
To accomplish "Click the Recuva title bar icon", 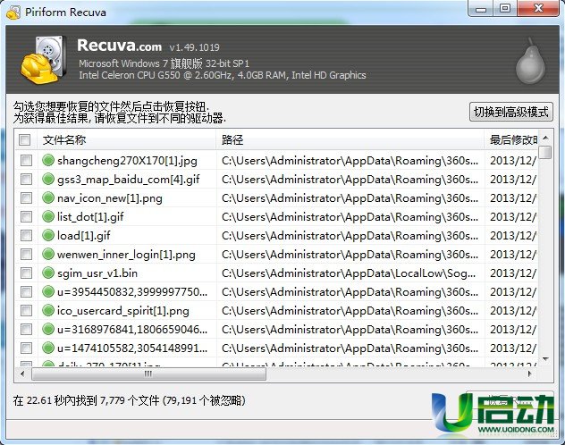I will [13, 13].
